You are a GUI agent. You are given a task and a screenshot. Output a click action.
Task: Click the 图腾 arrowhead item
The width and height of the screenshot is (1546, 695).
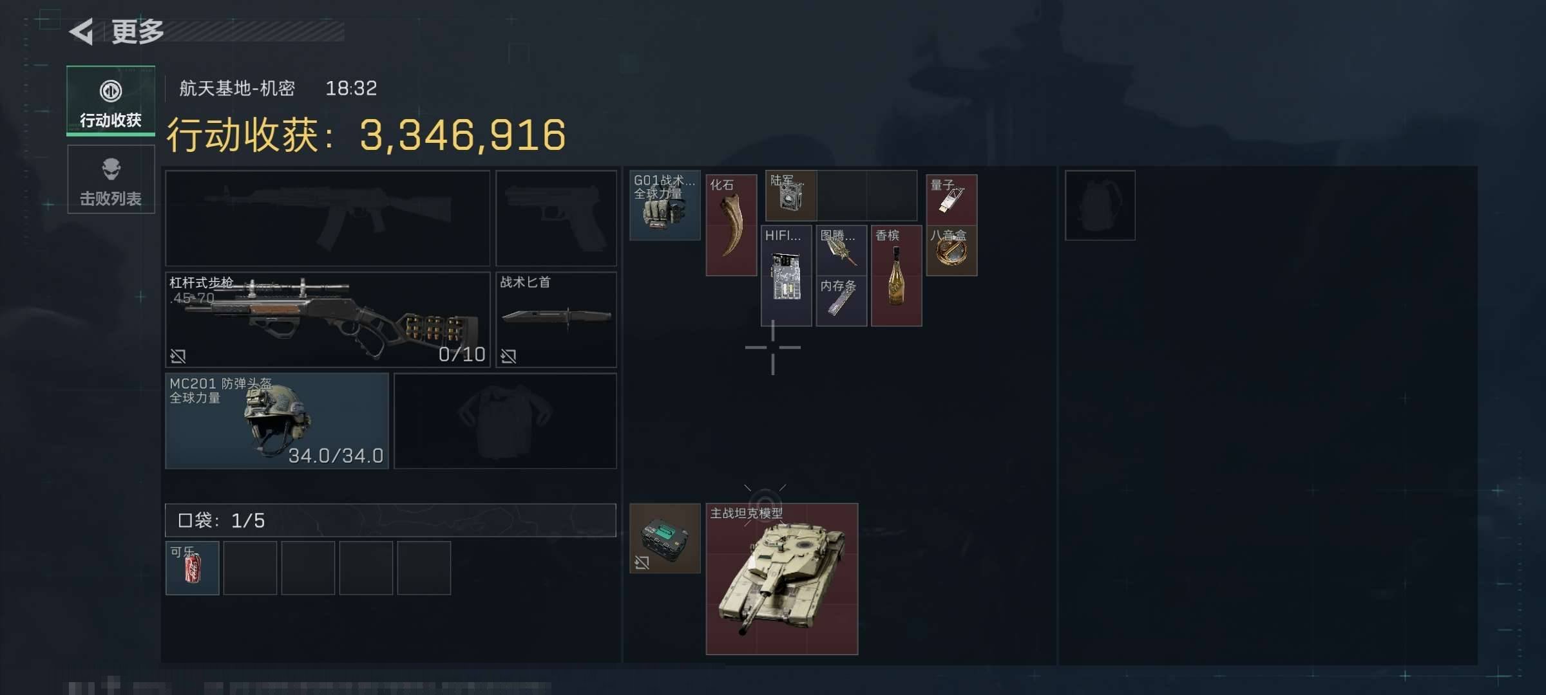pyautogui.click(x=841, y=251)
